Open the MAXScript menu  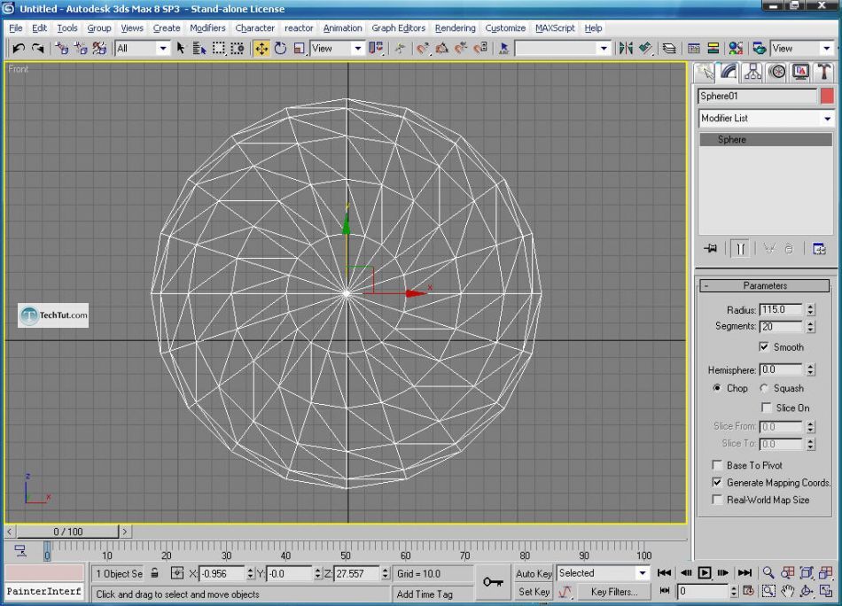pyautogui.click(x=555, y=28)
